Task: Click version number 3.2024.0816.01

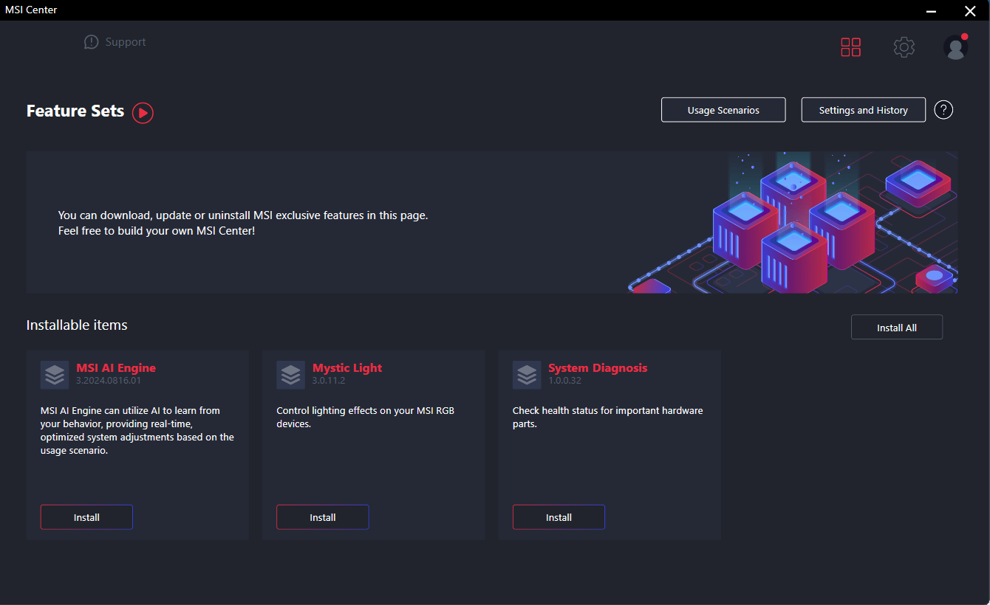Action: tap(109, 381)
